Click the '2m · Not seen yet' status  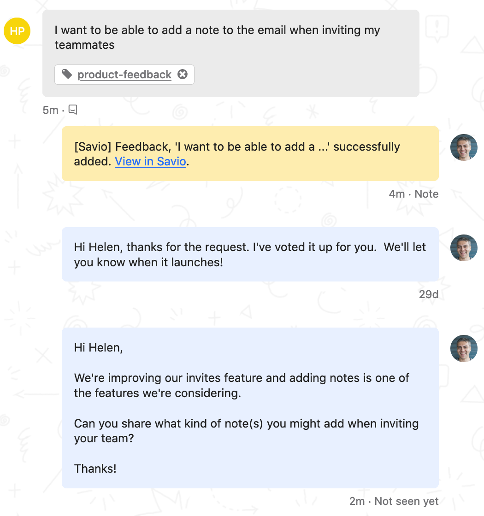[394, 501]
